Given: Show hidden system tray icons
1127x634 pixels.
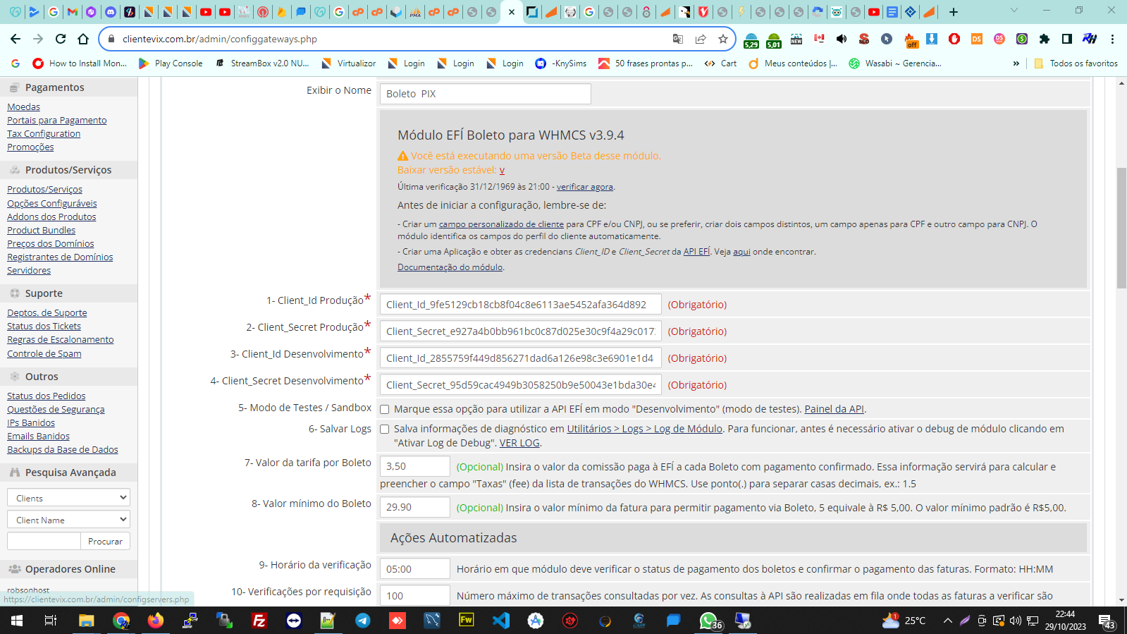Looking at the screenshot, I should [x=947, y=621].
